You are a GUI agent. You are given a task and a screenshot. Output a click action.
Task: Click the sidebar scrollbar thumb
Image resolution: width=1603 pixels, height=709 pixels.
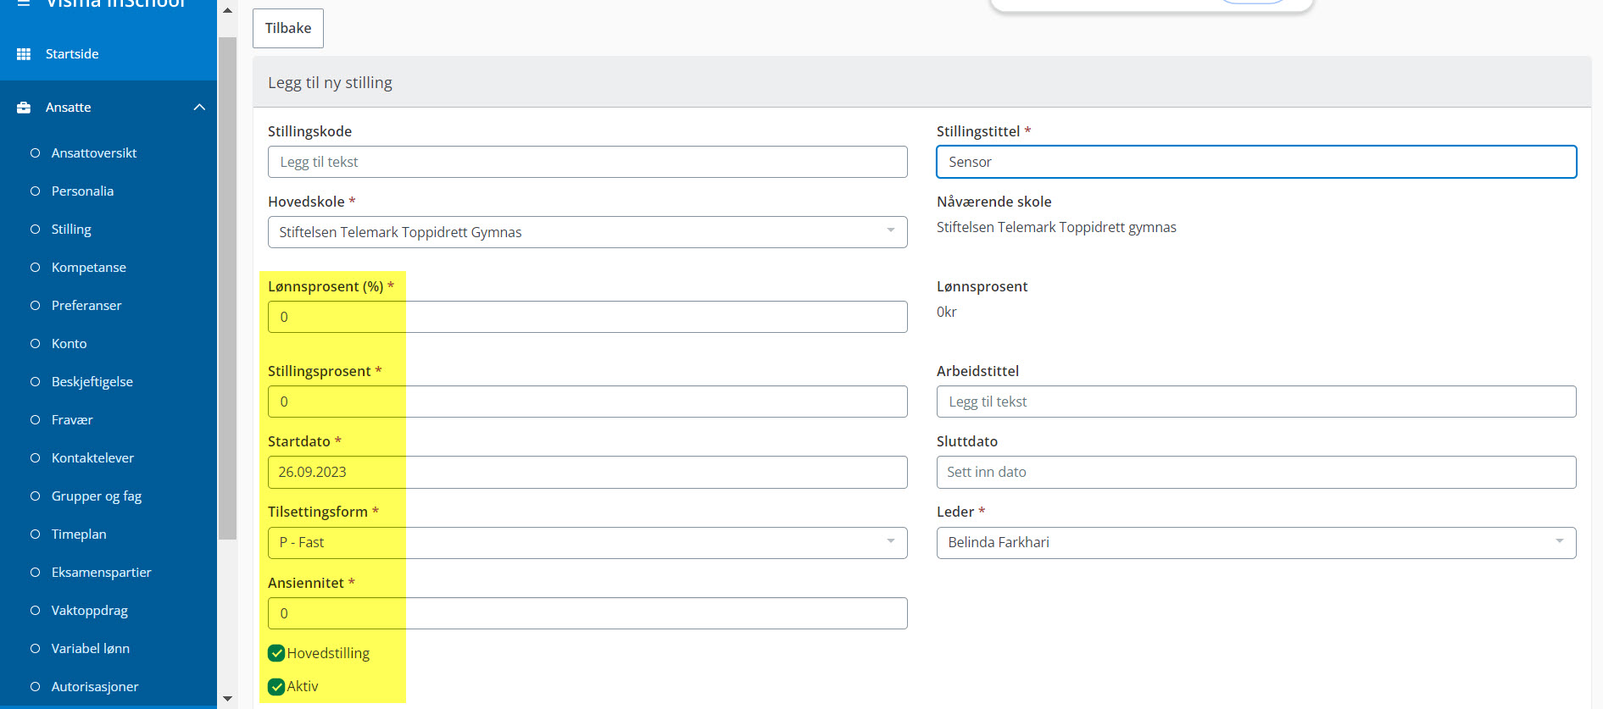227,288
